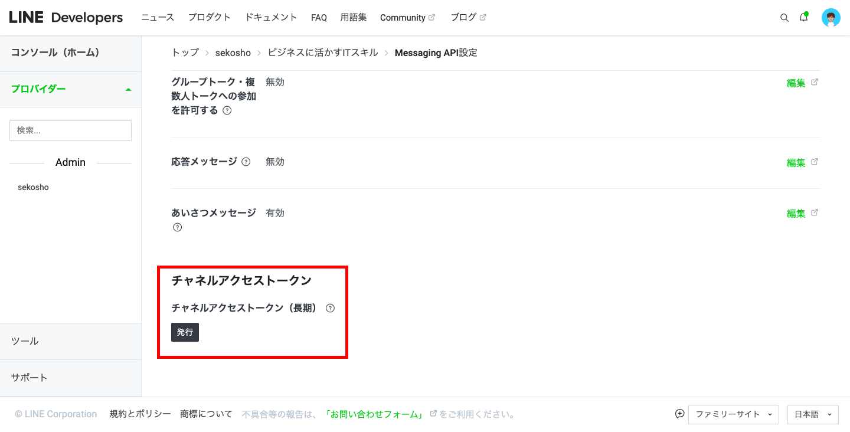Click the LINE Developers logo
Viewport: 850px width, 432px height.
65,17
